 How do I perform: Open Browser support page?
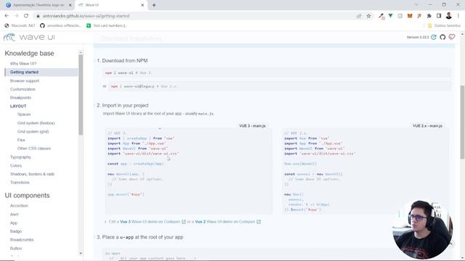(x=25, y=80)
